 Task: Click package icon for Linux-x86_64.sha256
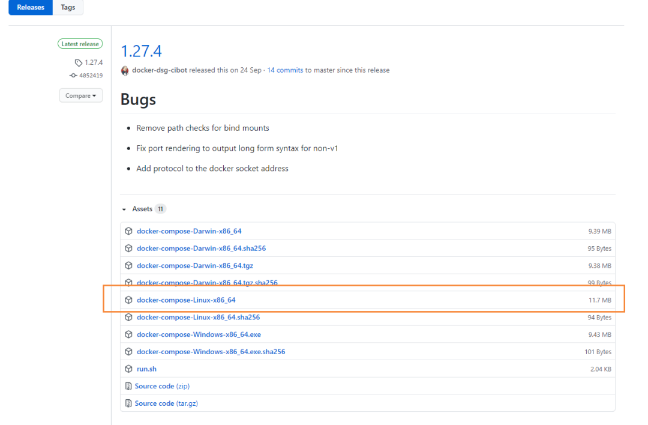[x=128, y=317]
